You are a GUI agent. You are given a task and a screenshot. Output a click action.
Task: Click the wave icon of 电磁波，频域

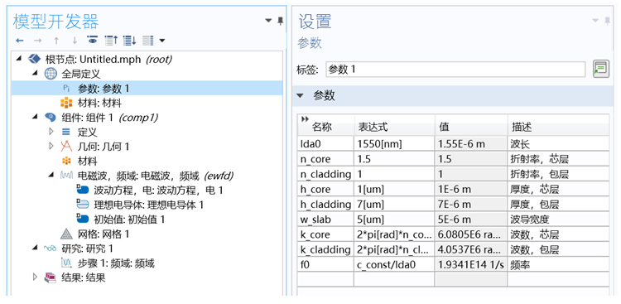66,176
